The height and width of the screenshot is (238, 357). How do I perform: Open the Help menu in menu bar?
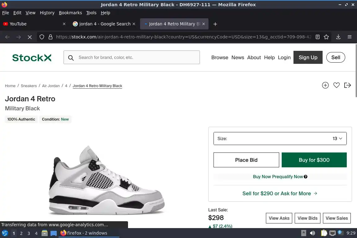pyautogui.click(x=105, y=13)
